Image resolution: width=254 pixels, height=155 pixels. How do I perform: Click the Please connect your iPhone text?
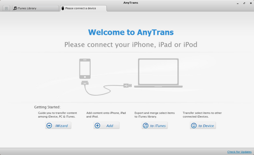coord(131,45)
